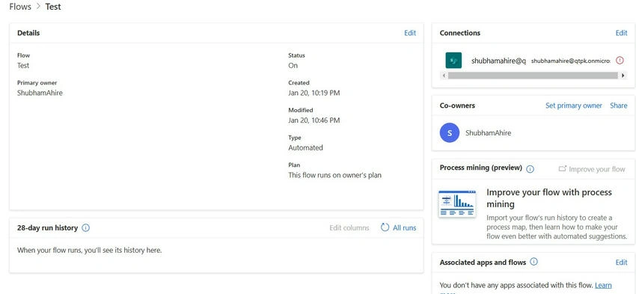
Task: Click the Process mining info icon
Action: pos(530,169)
